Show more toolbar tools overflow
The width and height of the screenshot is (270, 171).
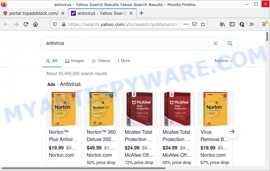coord(251,24)
